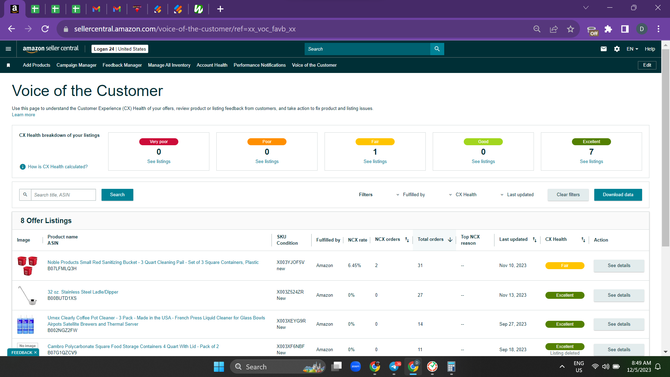Click the Learn more link
The height and width of the screenshot is (377, 670).
click(x=23, y=115)
